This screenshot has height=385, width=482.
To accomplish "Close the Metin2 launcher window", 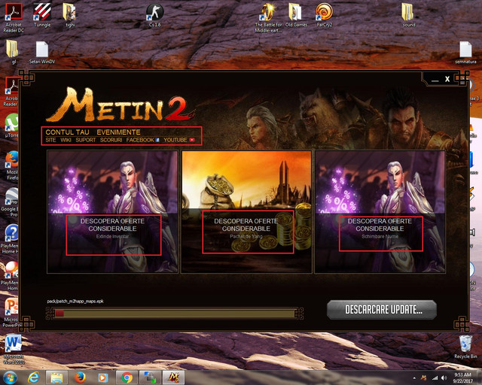I will point(447,79).
